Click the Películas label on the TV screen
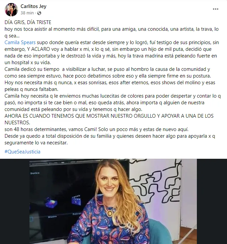The image size is (227, 244). (77, 214)
